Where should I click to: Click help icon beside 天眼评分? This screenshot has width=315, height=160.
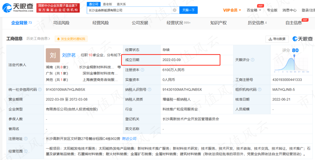tap(252, 60)
